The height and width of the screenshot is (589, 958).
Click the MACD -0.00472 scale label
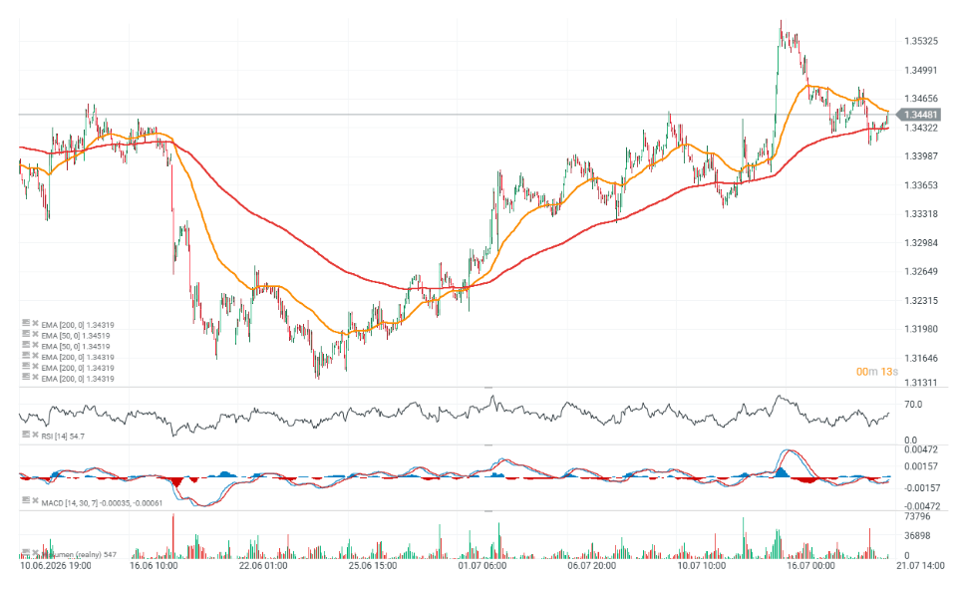[922, 506]
